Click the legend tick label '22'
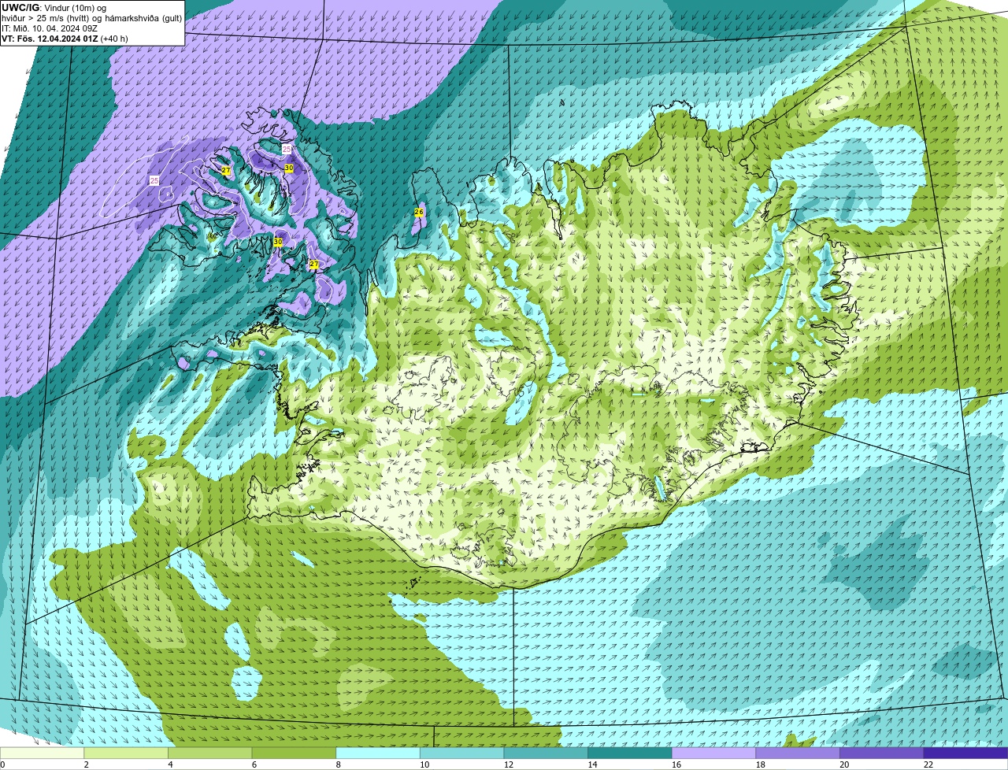The image size is (1008, 770). point(928,764)
